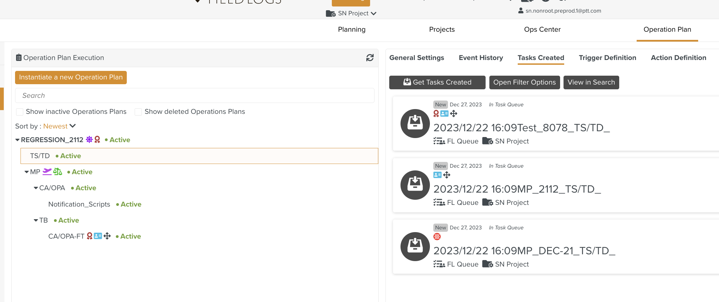Click into the Search operation plans field
Screen dimensions: 719x302
point(194,95)
